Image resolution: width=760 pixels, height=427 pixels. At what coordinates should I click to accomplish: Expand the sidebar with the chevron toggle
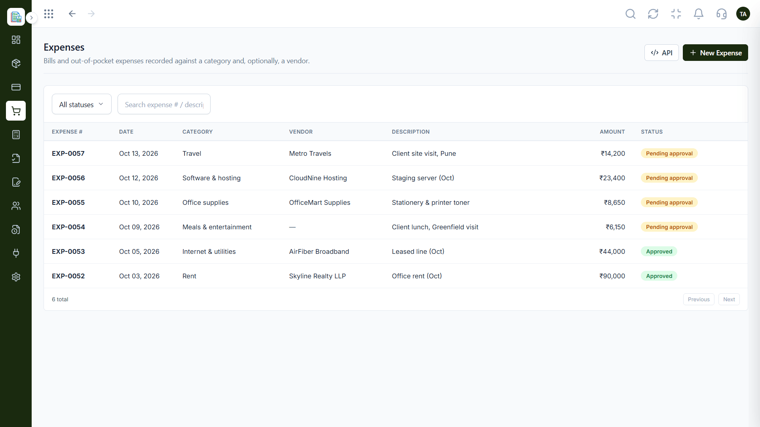(31, 18)
